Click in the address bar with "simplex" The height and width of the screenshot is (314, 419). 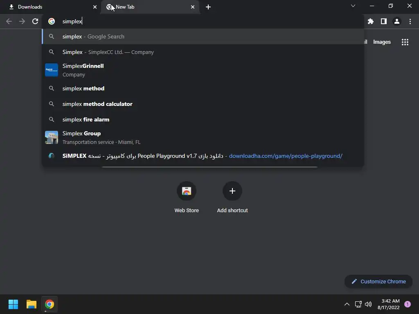tap(203, 21)
